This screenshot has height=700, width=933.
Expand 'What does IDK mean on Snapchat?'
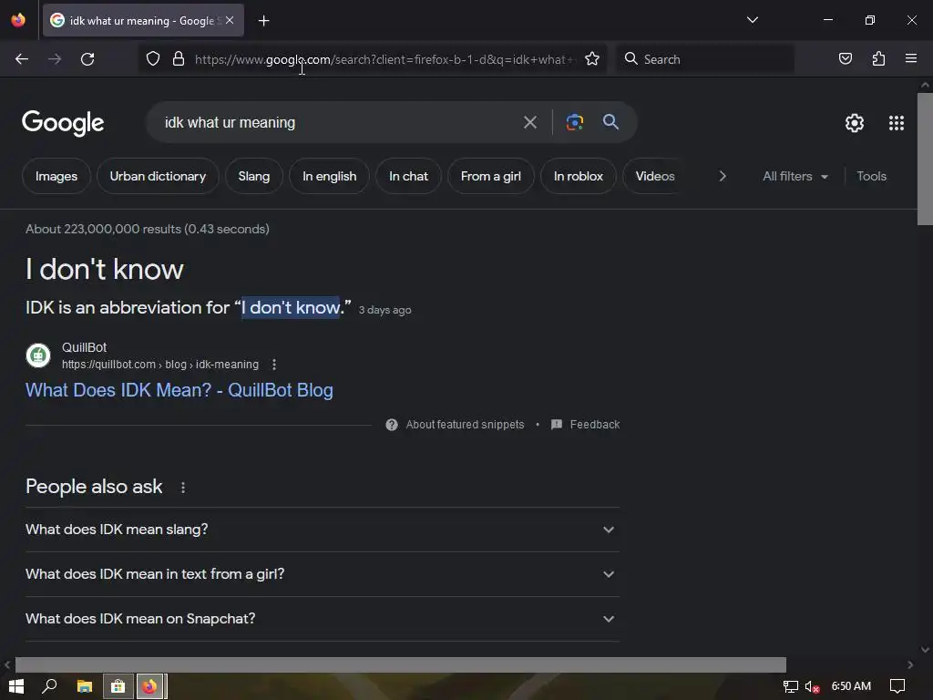[x=323, y=619]
